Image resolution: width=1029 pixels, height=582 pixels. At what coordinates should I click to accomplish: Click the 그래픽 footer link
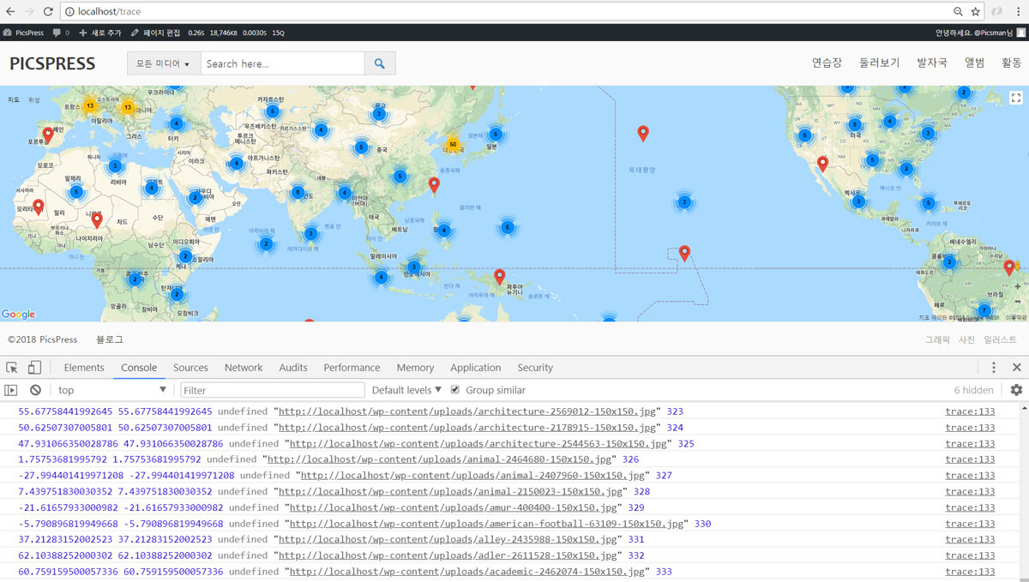[x=937, y=340]
